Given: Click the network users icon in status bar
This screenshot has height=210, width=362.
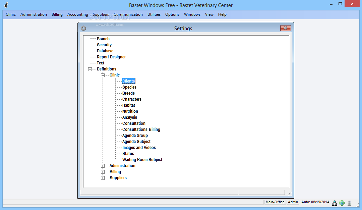Looking at the screenshot, I should click(x=334, y=203).
